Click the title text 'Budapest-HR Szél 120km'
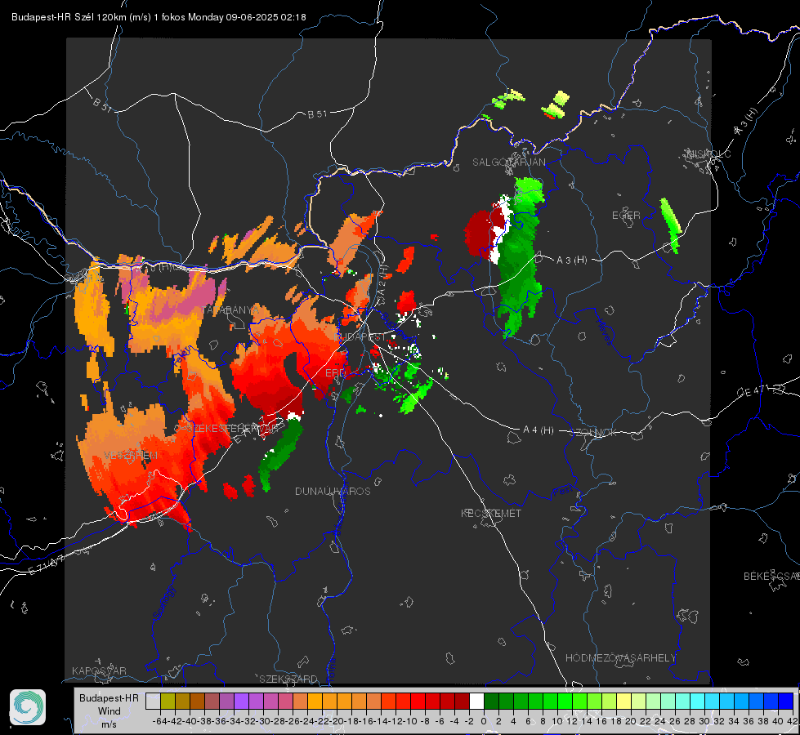 (x=69, y=17)
